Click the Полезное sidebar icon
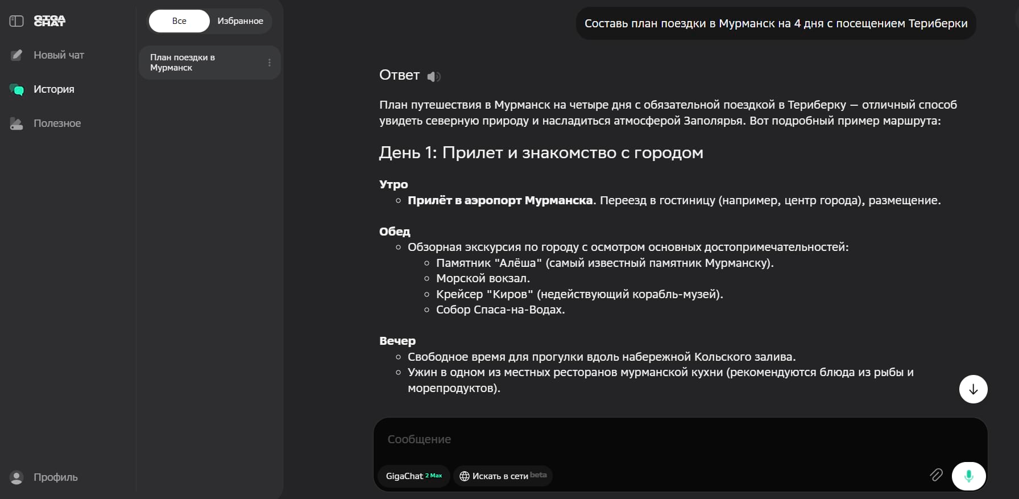Viewport: 1019px width, 499px height. pyautogui.click(x=16, y=123)
